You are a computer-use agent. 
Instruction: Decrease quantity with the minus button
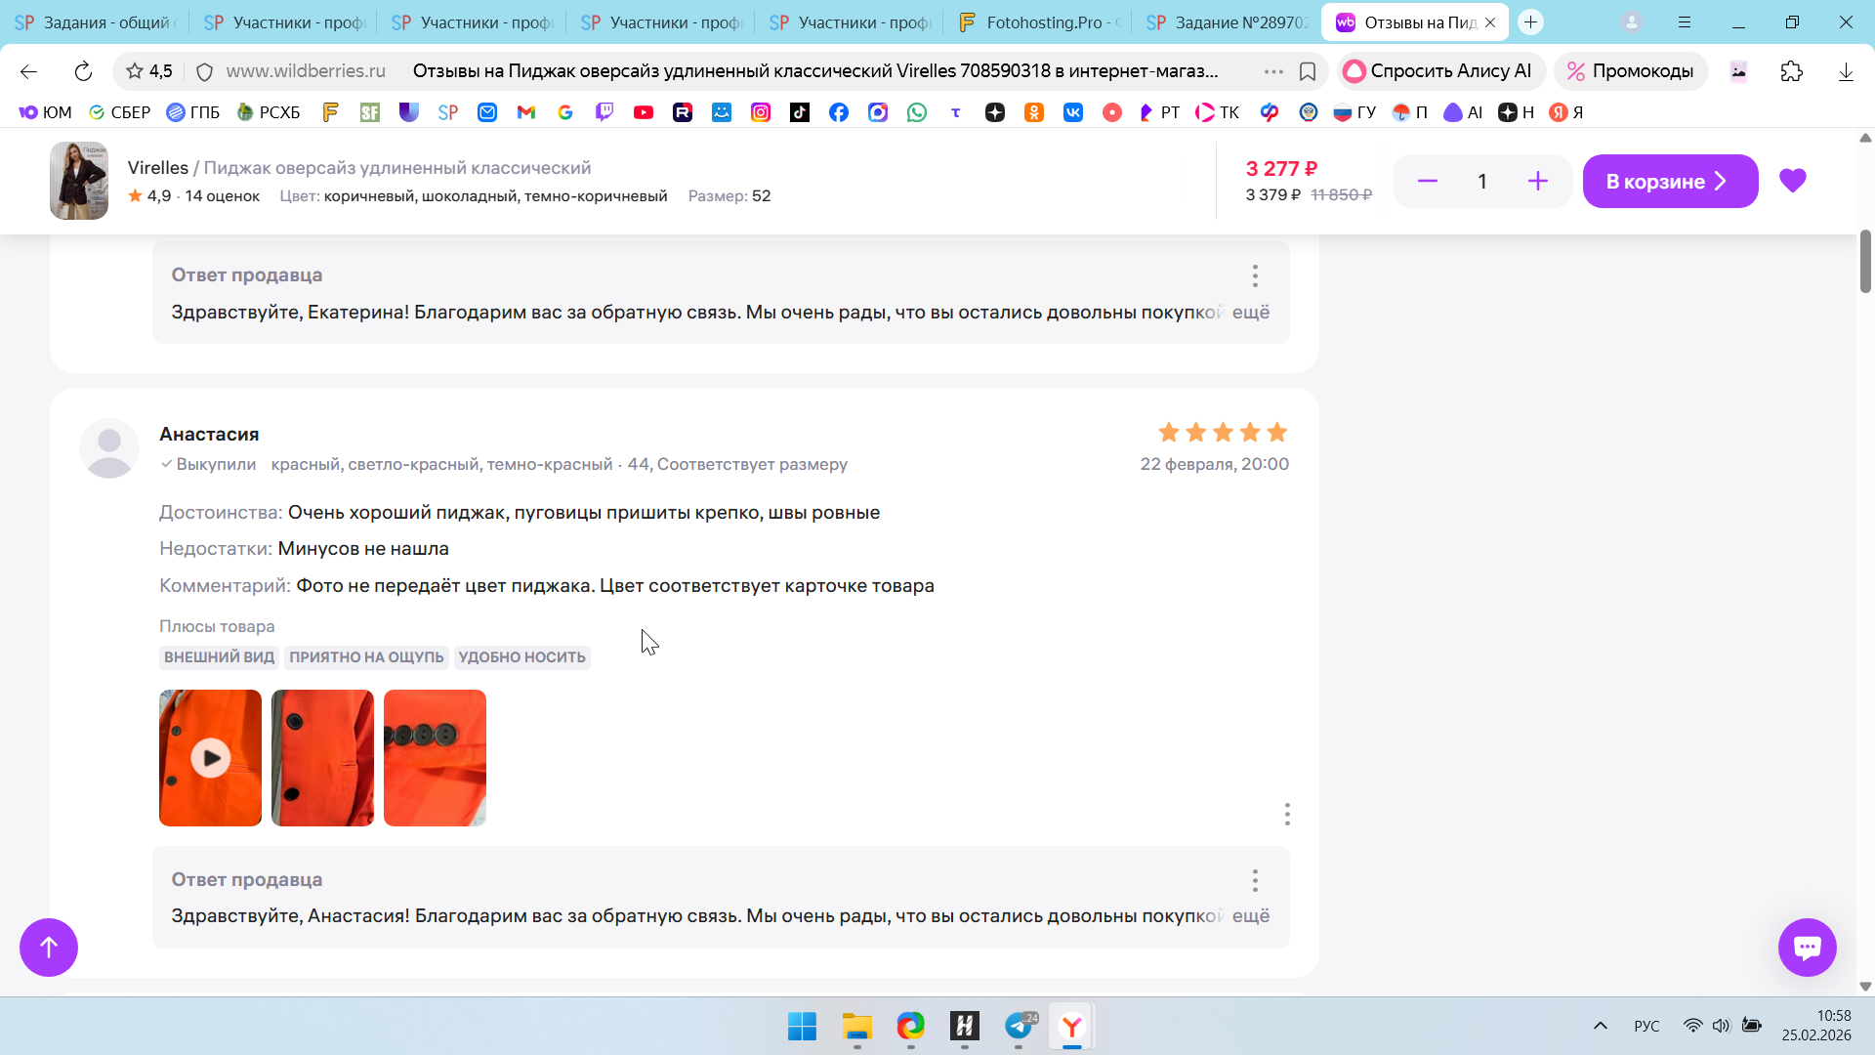click(1427, 181)
